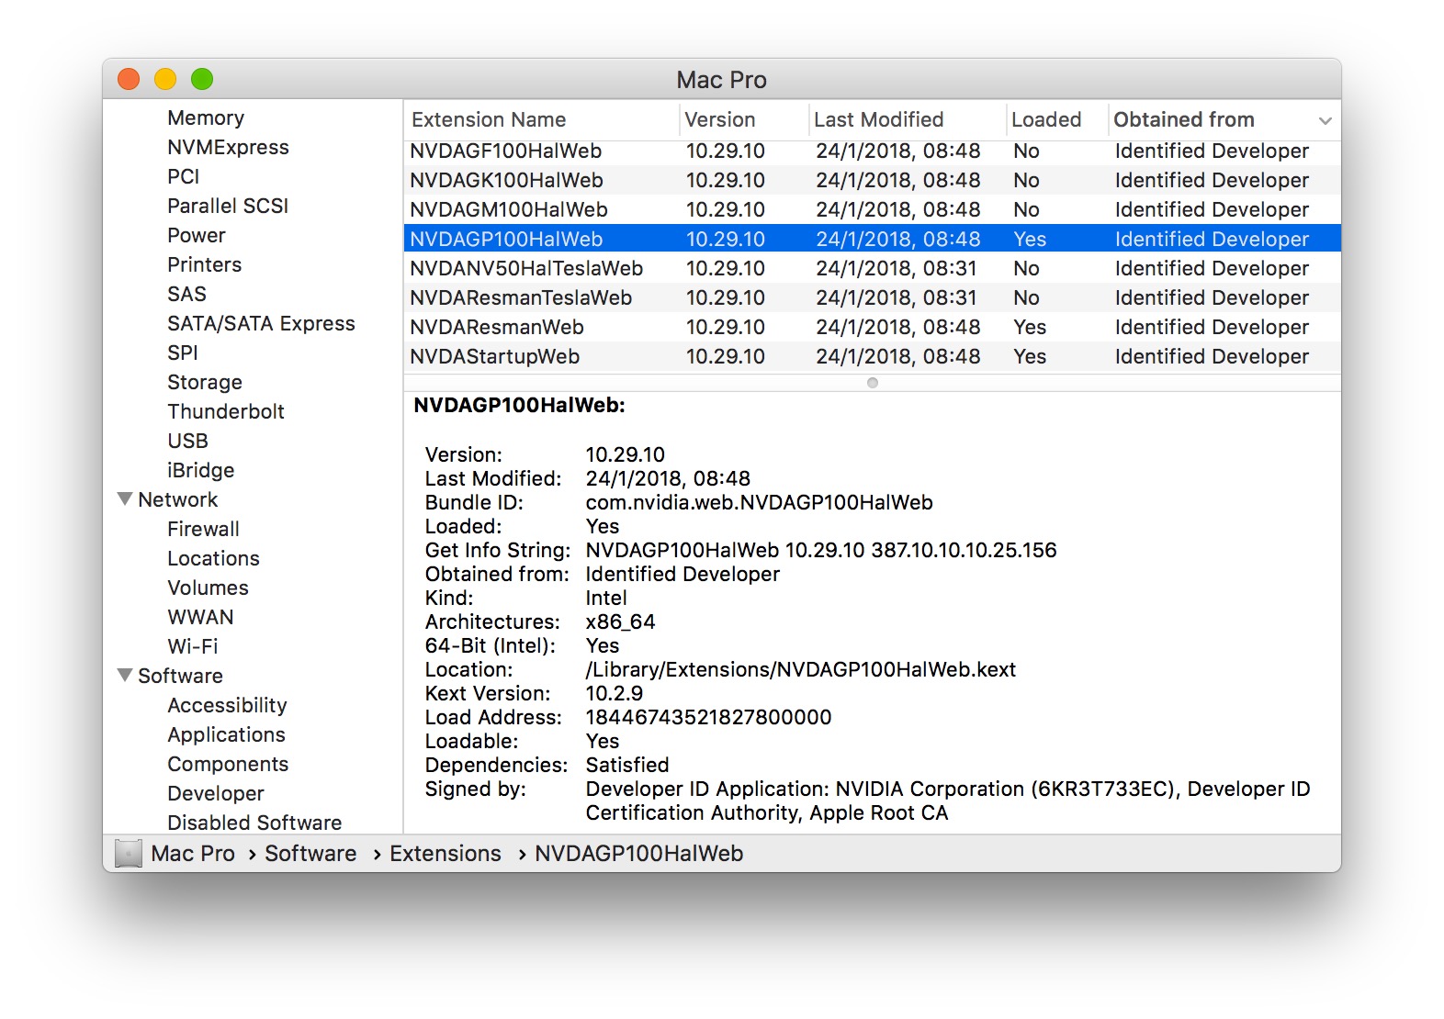
Task: Select SATA/SATA Express in the sidebar
Action: point(261,323)
